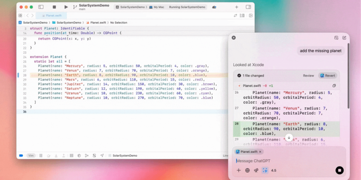Add an editor on the right
The height and width of the screenshot is (180, 361).
click(251, 15)
